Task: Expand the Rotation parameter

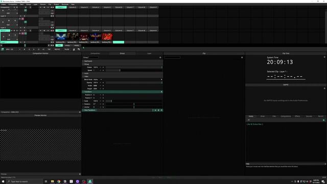Action: point(83,104)
